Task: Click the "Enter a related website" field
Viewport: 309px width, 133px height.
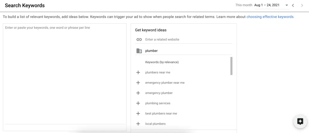Action: tap(189, 39)
